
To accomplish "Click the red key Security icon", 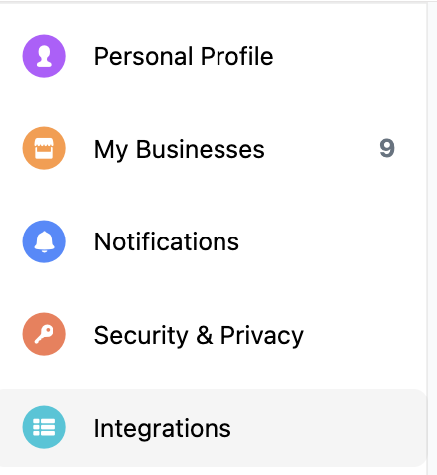I will [44, 334].
